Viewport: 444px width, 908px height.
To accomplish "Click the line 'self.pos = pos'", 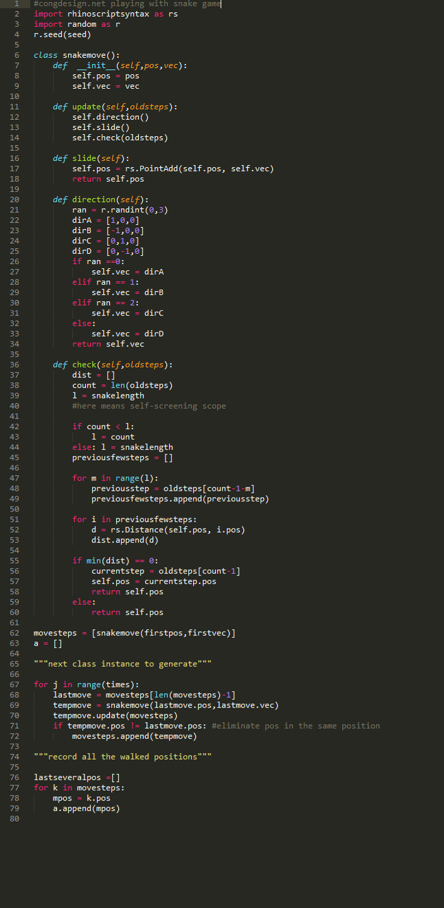I will click(x=106, y=76).
